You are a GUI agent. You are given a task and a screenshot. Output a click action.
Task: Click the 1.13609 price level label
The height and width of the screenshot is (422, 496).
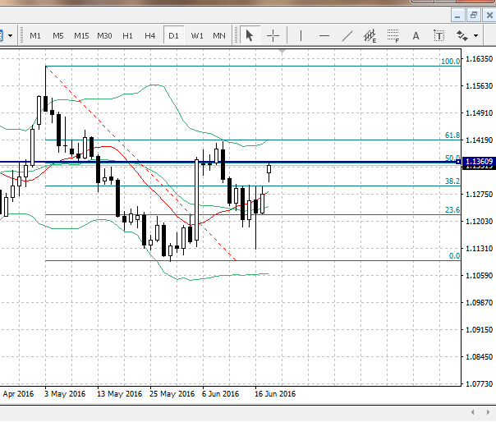479,162
